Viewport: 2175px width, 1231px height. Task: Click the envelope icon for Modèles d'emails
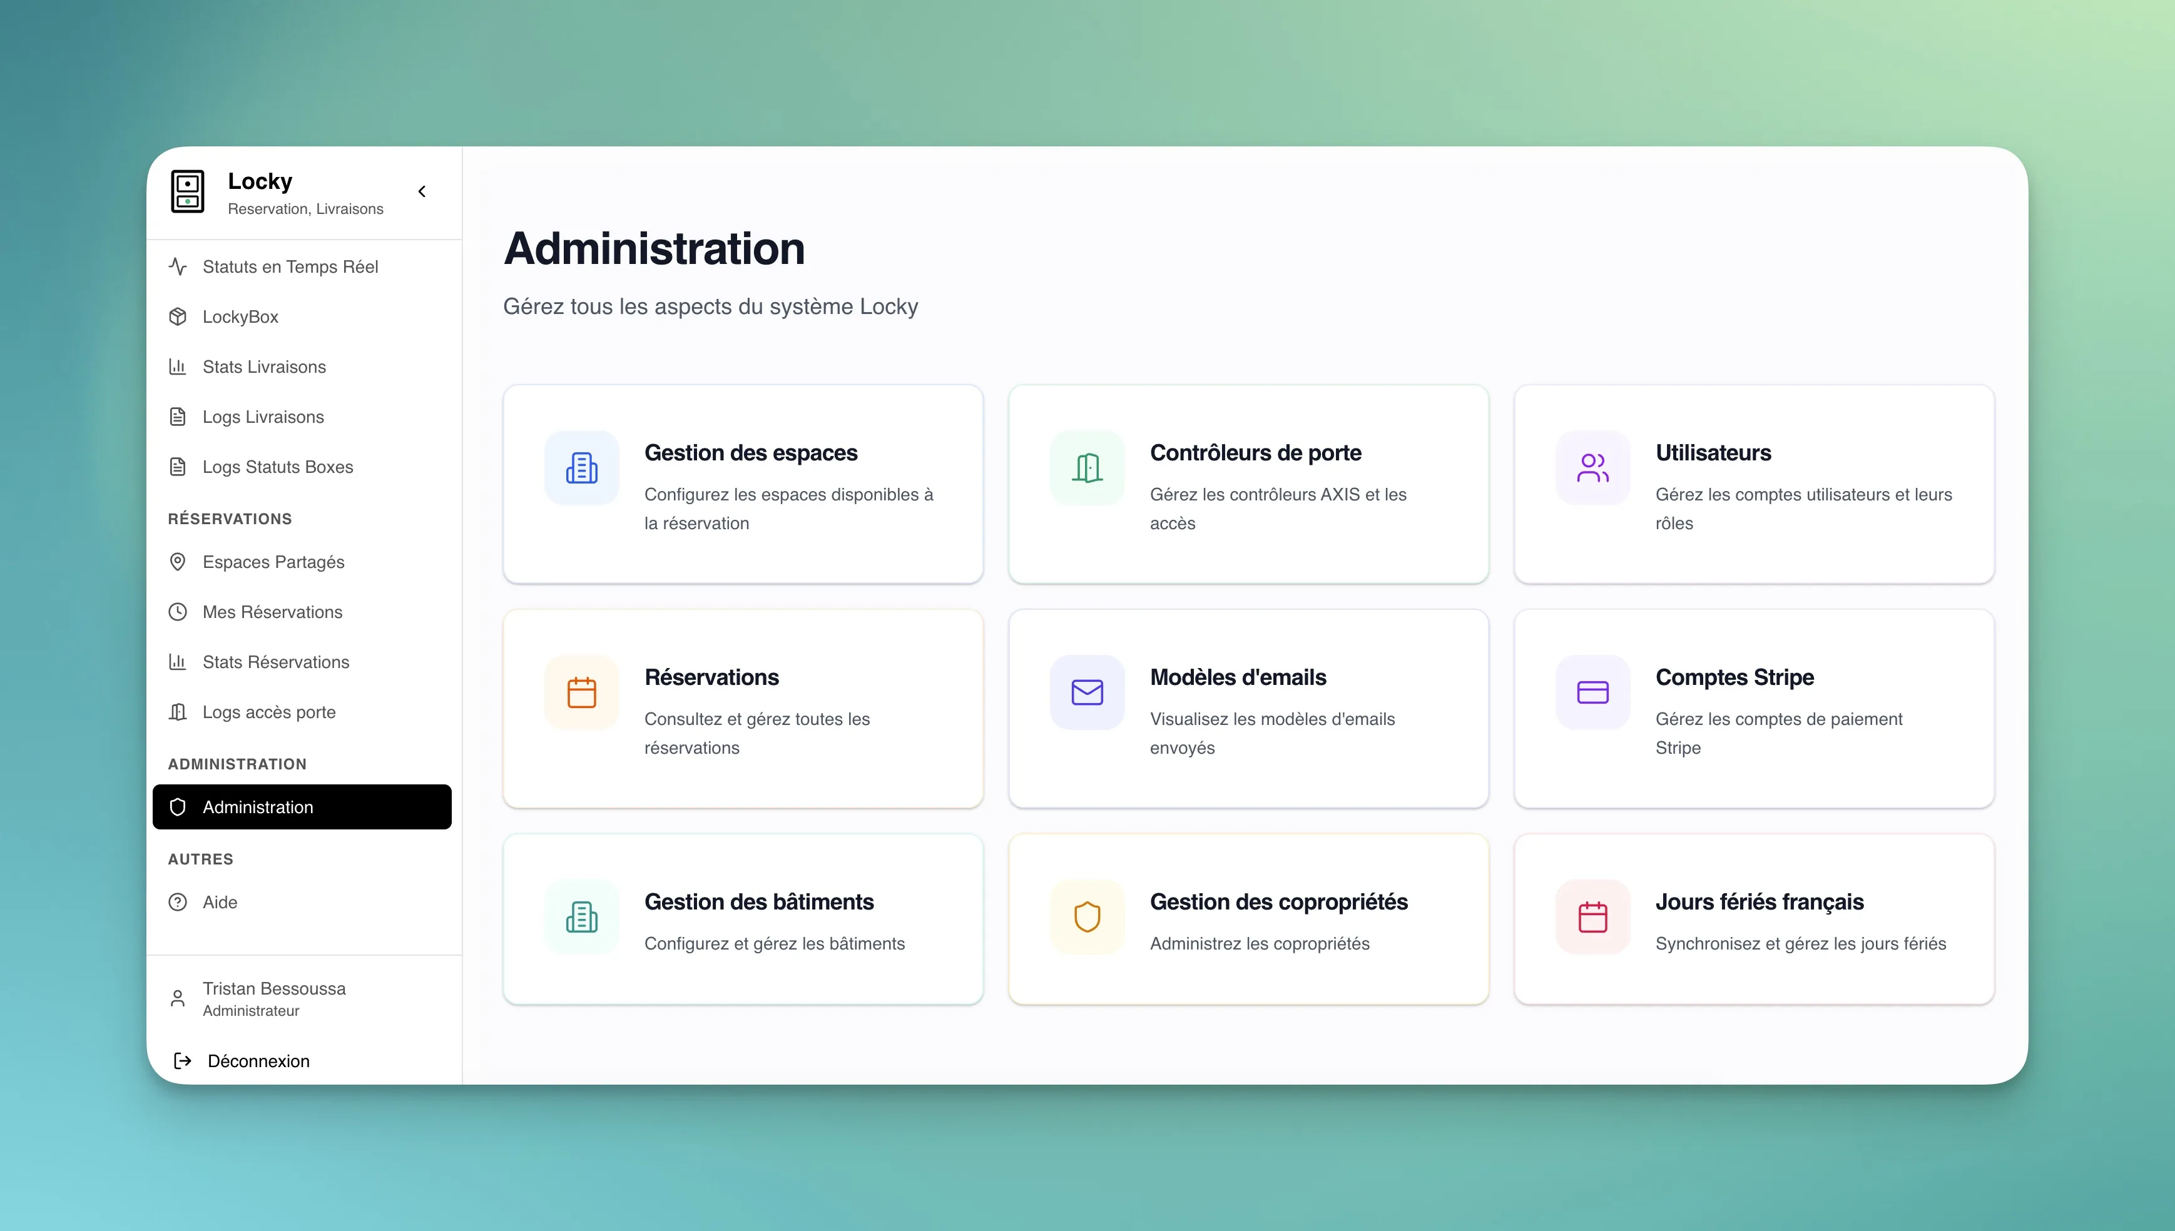(x=1087, y=692)
